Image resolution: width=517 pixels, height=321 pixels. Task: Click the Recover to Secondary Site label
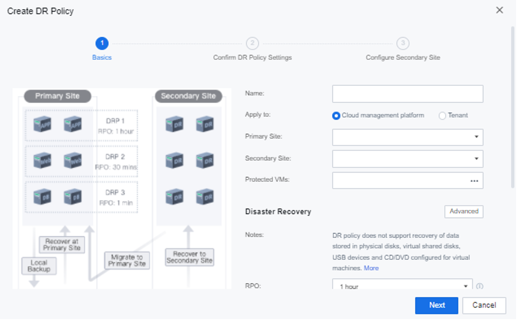pos(189,257)
